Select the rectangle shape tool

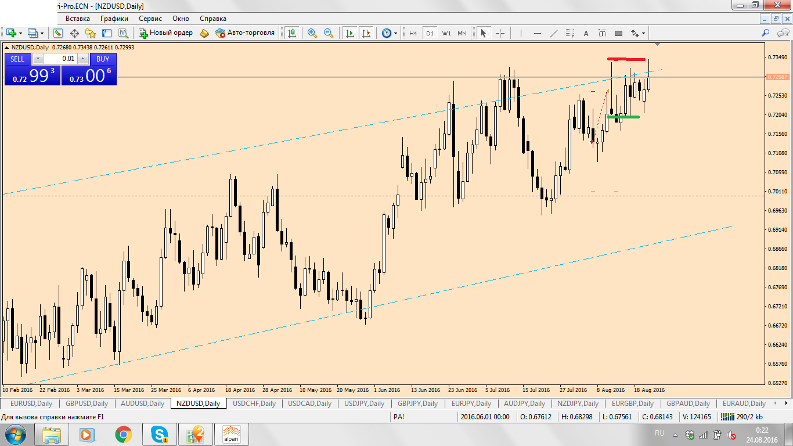point(618,33)
